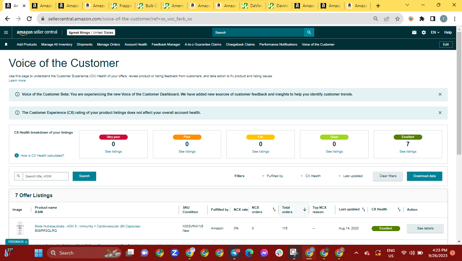
Task: View site information lock icon
Action: pyautogui.click(x=43, y=19)
